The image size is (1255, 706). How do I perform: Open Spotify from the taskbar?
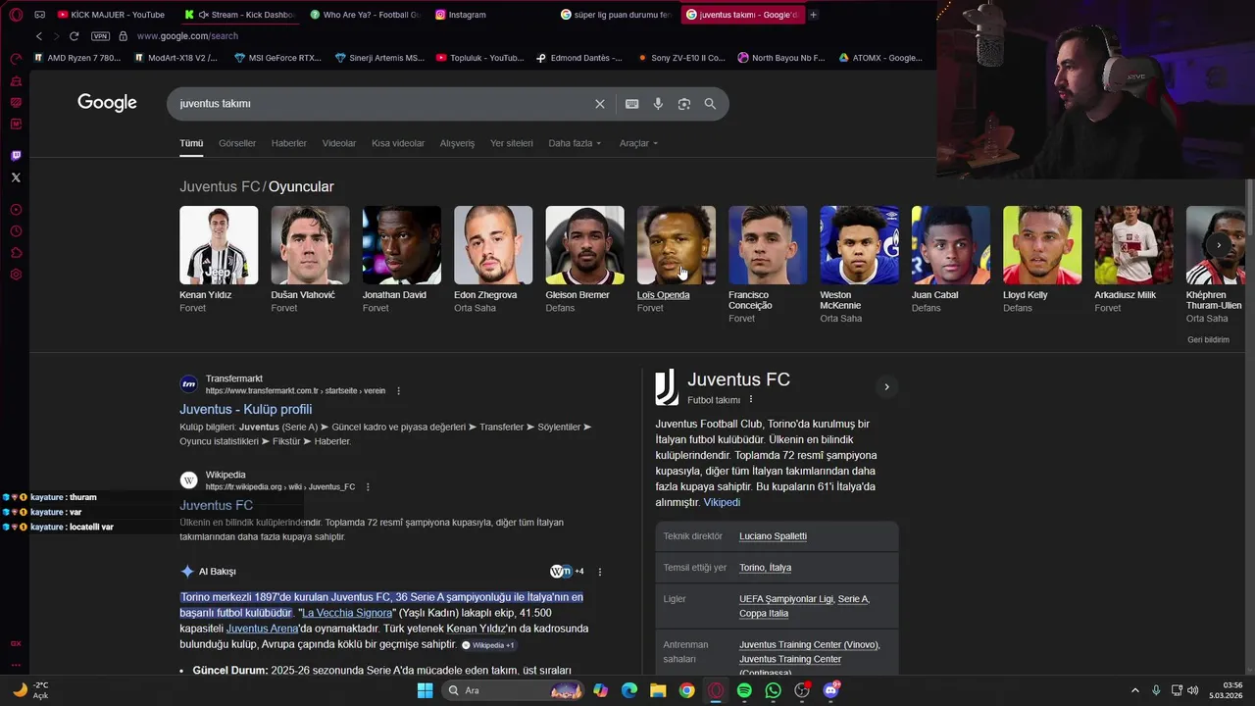point(744,690)
